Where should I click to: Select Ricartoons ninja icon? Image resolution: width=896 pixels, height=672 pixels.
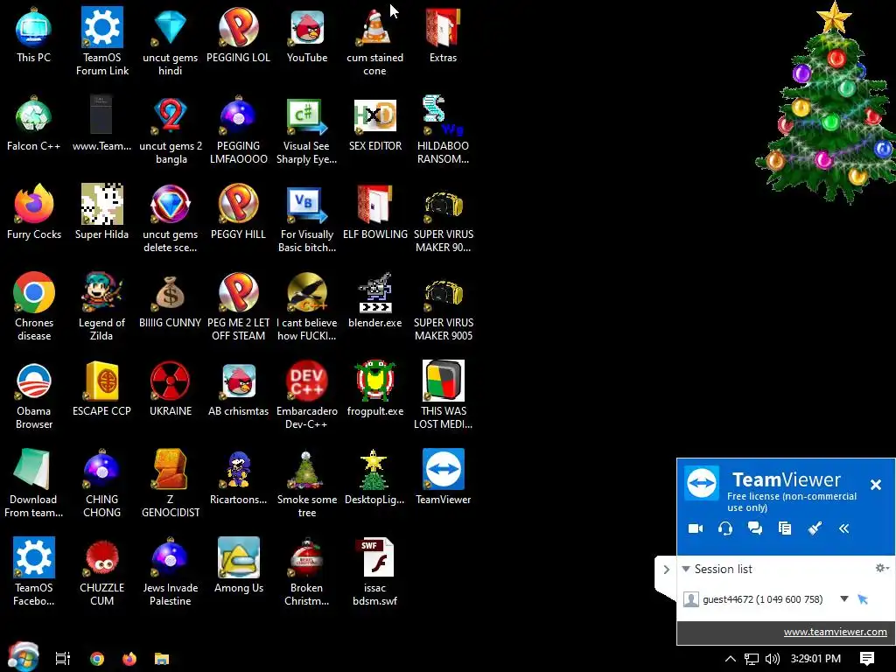[238, 477]
